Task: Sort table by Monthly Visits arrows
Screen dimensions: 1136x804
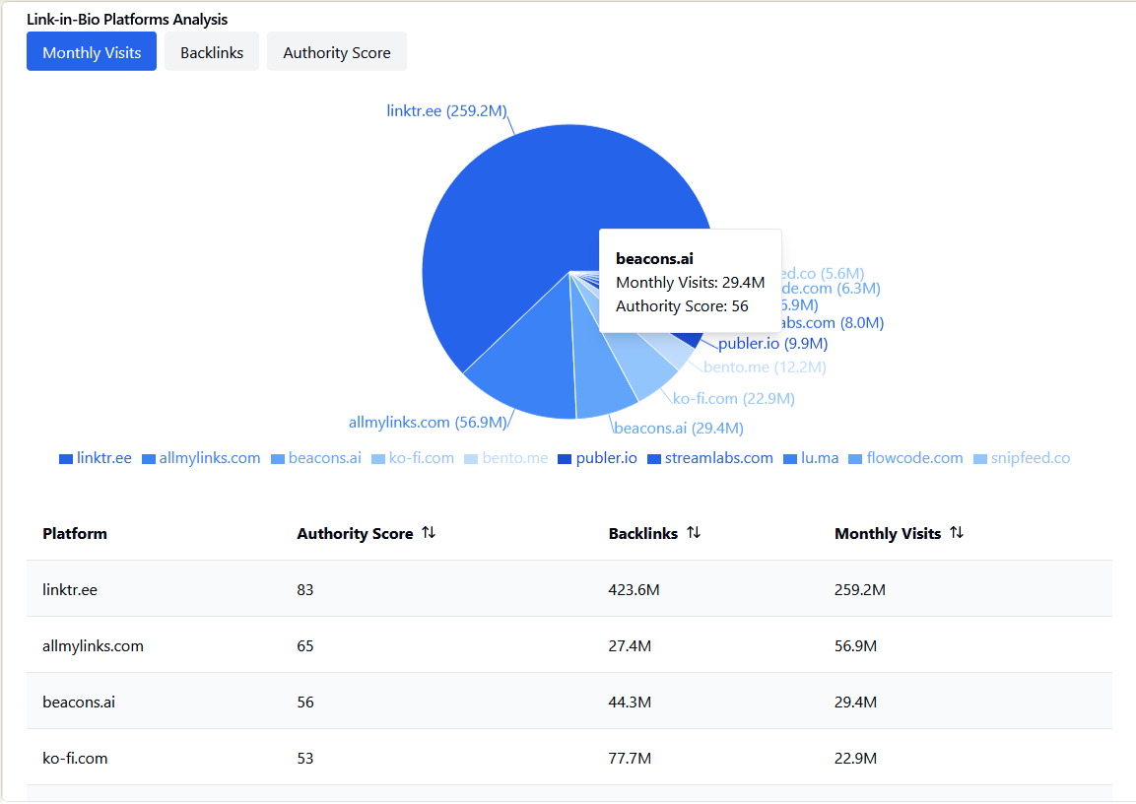Action: [957, 532]
